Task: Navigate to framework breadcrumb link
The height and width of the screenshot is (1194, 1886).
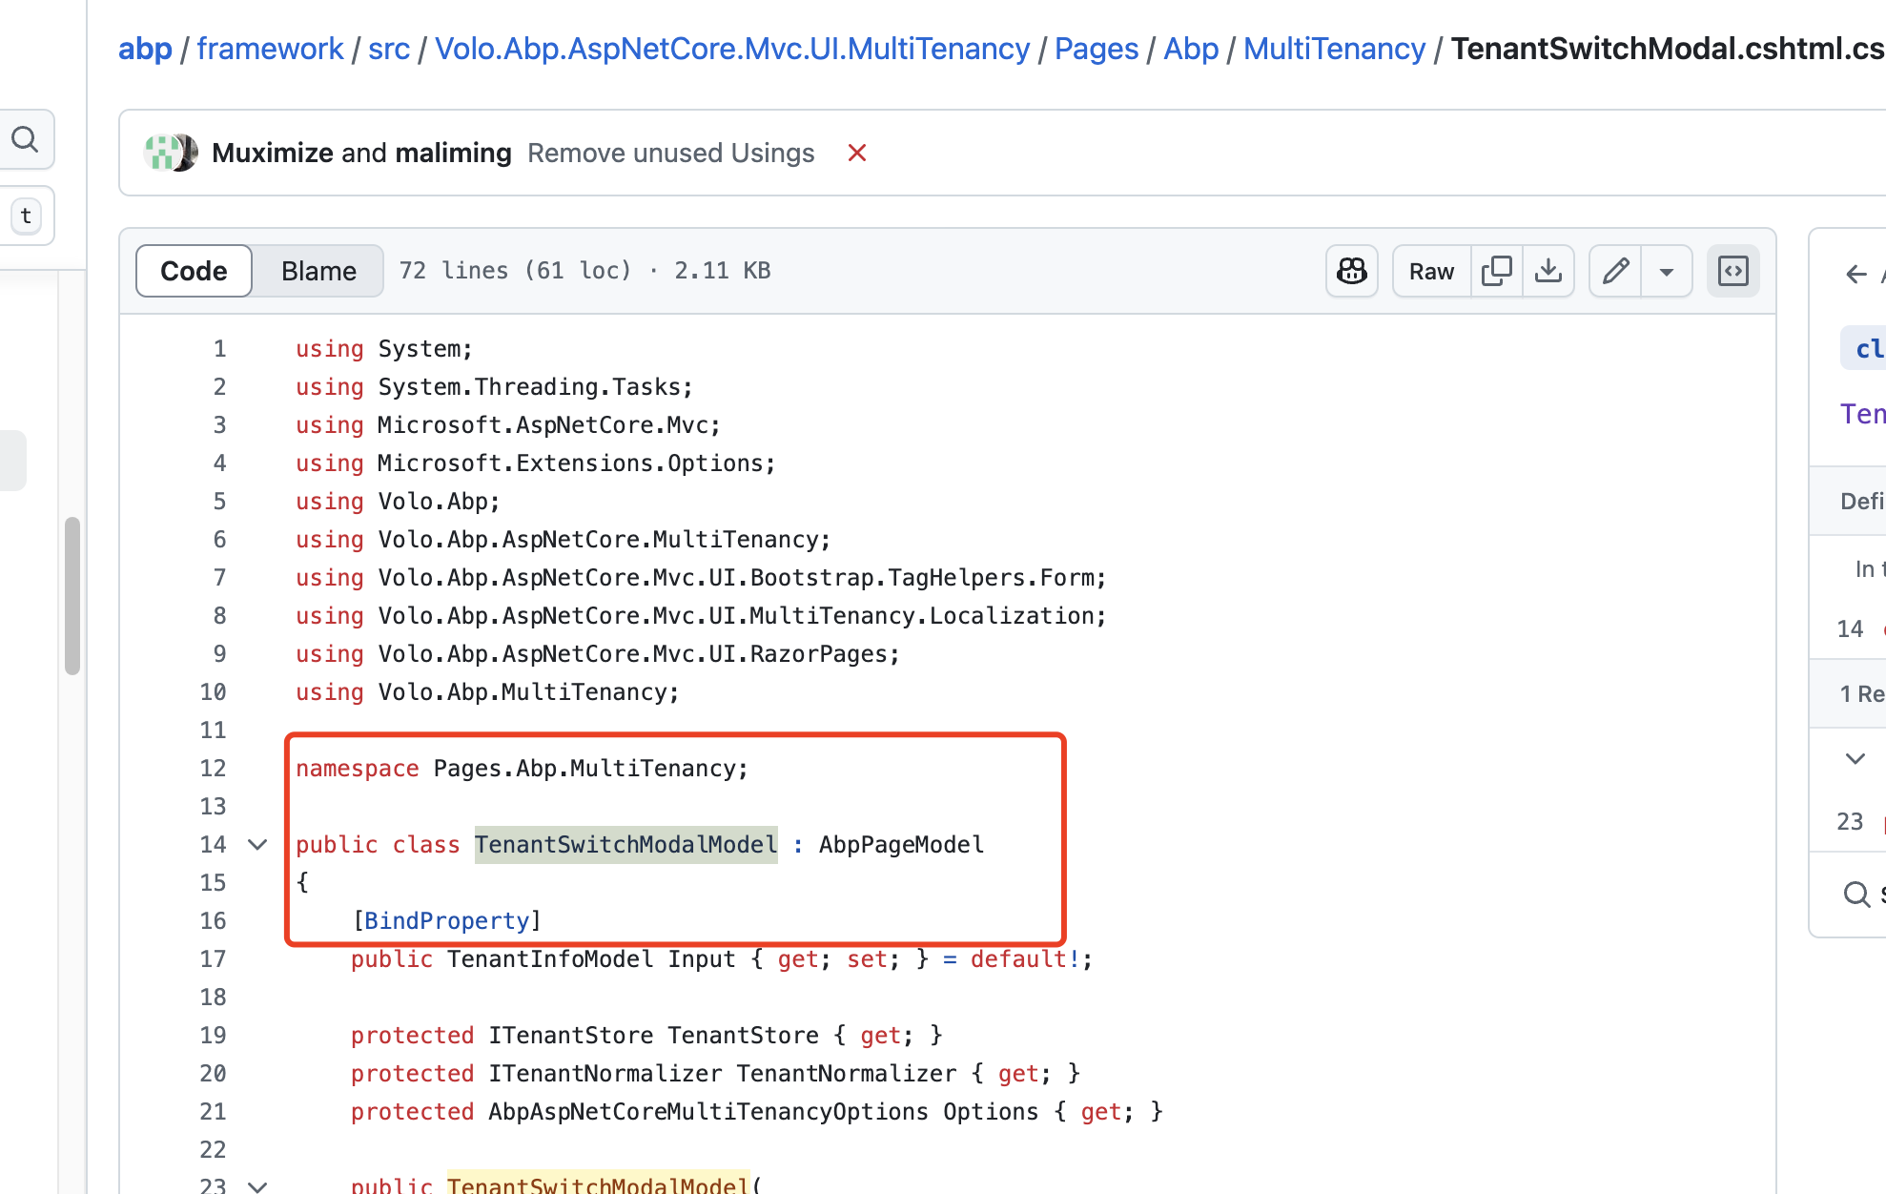Action: (270, 49)
